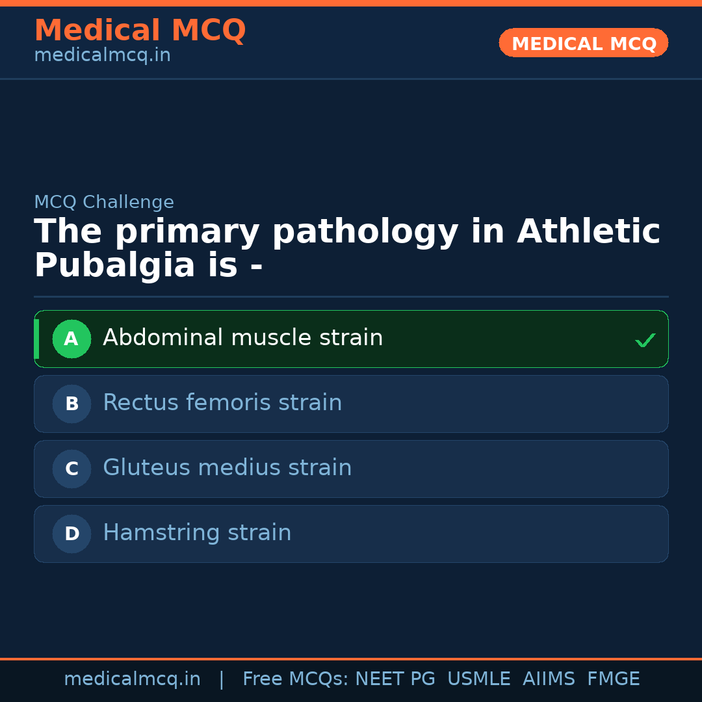Open the medicalmcq.in link in the footer
The width and height of the screenshot is (702, 702).
[x=132, y=679]
